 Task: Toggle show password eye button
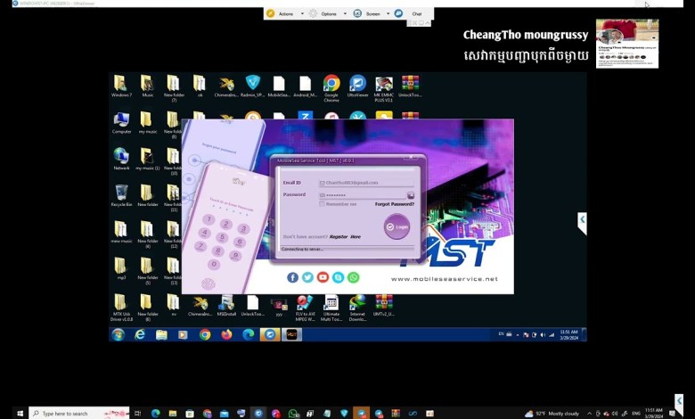coord(411,194)
